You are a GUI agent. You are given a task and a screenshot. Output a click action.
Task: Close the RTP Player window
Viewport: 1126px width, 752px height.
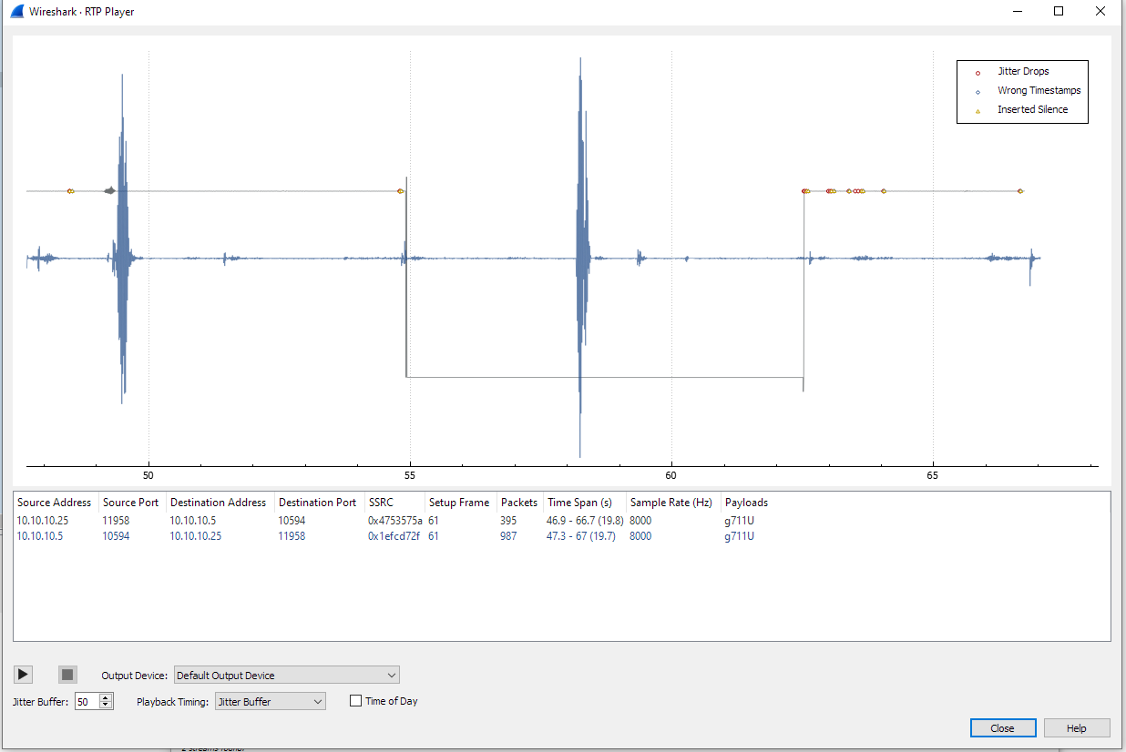click(x=1002, y=727)
